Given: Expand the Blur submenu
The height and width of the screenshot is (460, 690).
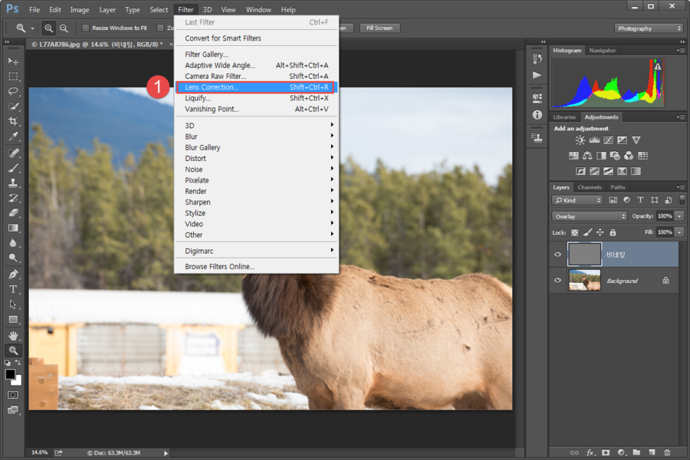Looking at the screenshot, I should (257, 136).
